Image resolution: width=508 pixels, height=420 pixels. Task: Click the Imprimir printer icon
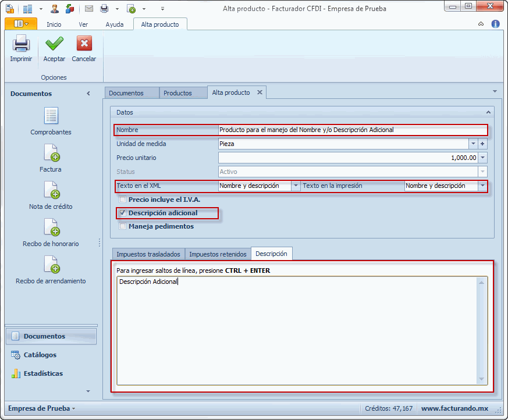(x=21, y=44)
